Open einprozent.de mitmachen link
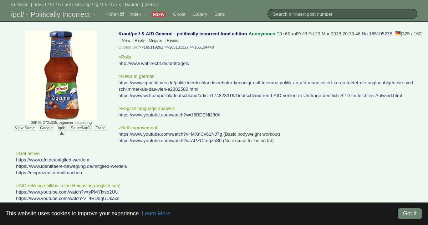 [49, 172]
